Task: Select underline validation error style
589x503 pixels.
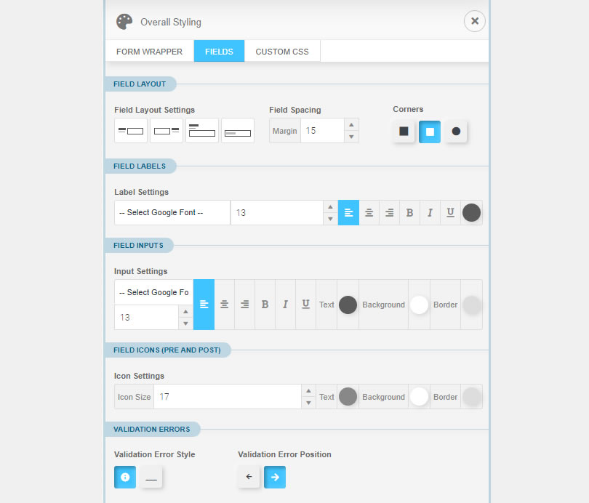Action: (x=151, y=477)
